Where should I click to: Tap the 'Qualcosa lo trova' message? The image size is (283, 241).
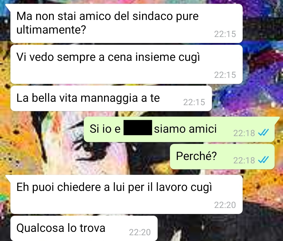(x=84, y=228)
